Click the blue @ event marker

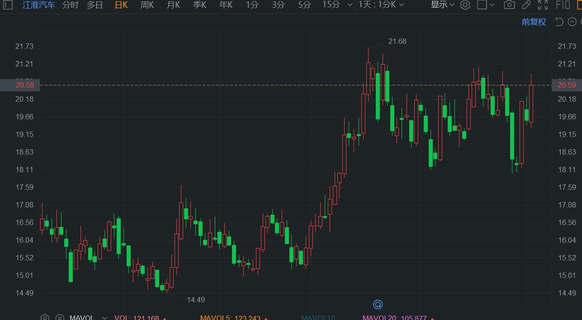tap(378, 304)
